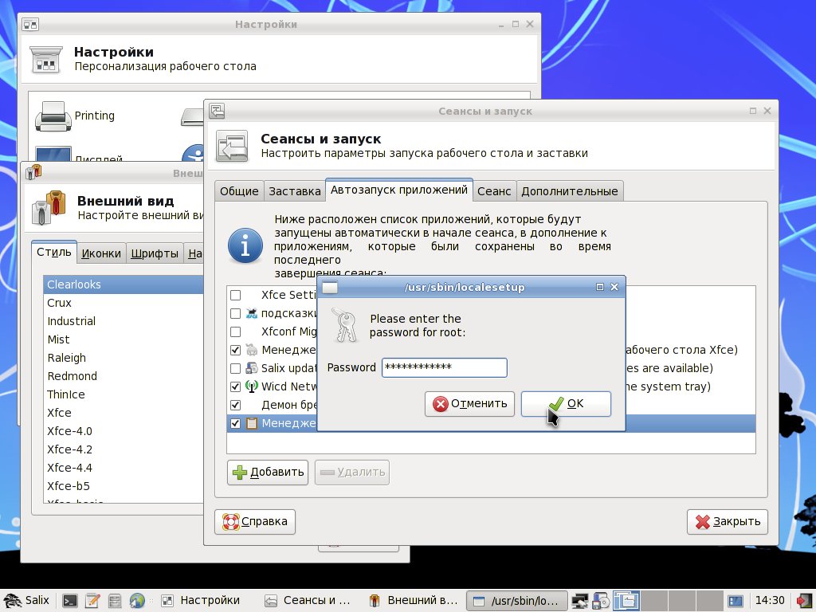Select the Raleigh style
The height and width of the screenshot is (612, 816).
click(x=124, y=358)
